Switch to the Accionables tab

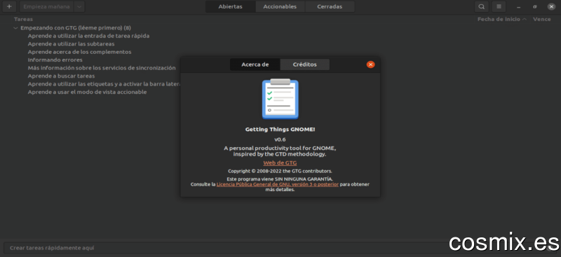click(x=280, y=6)
